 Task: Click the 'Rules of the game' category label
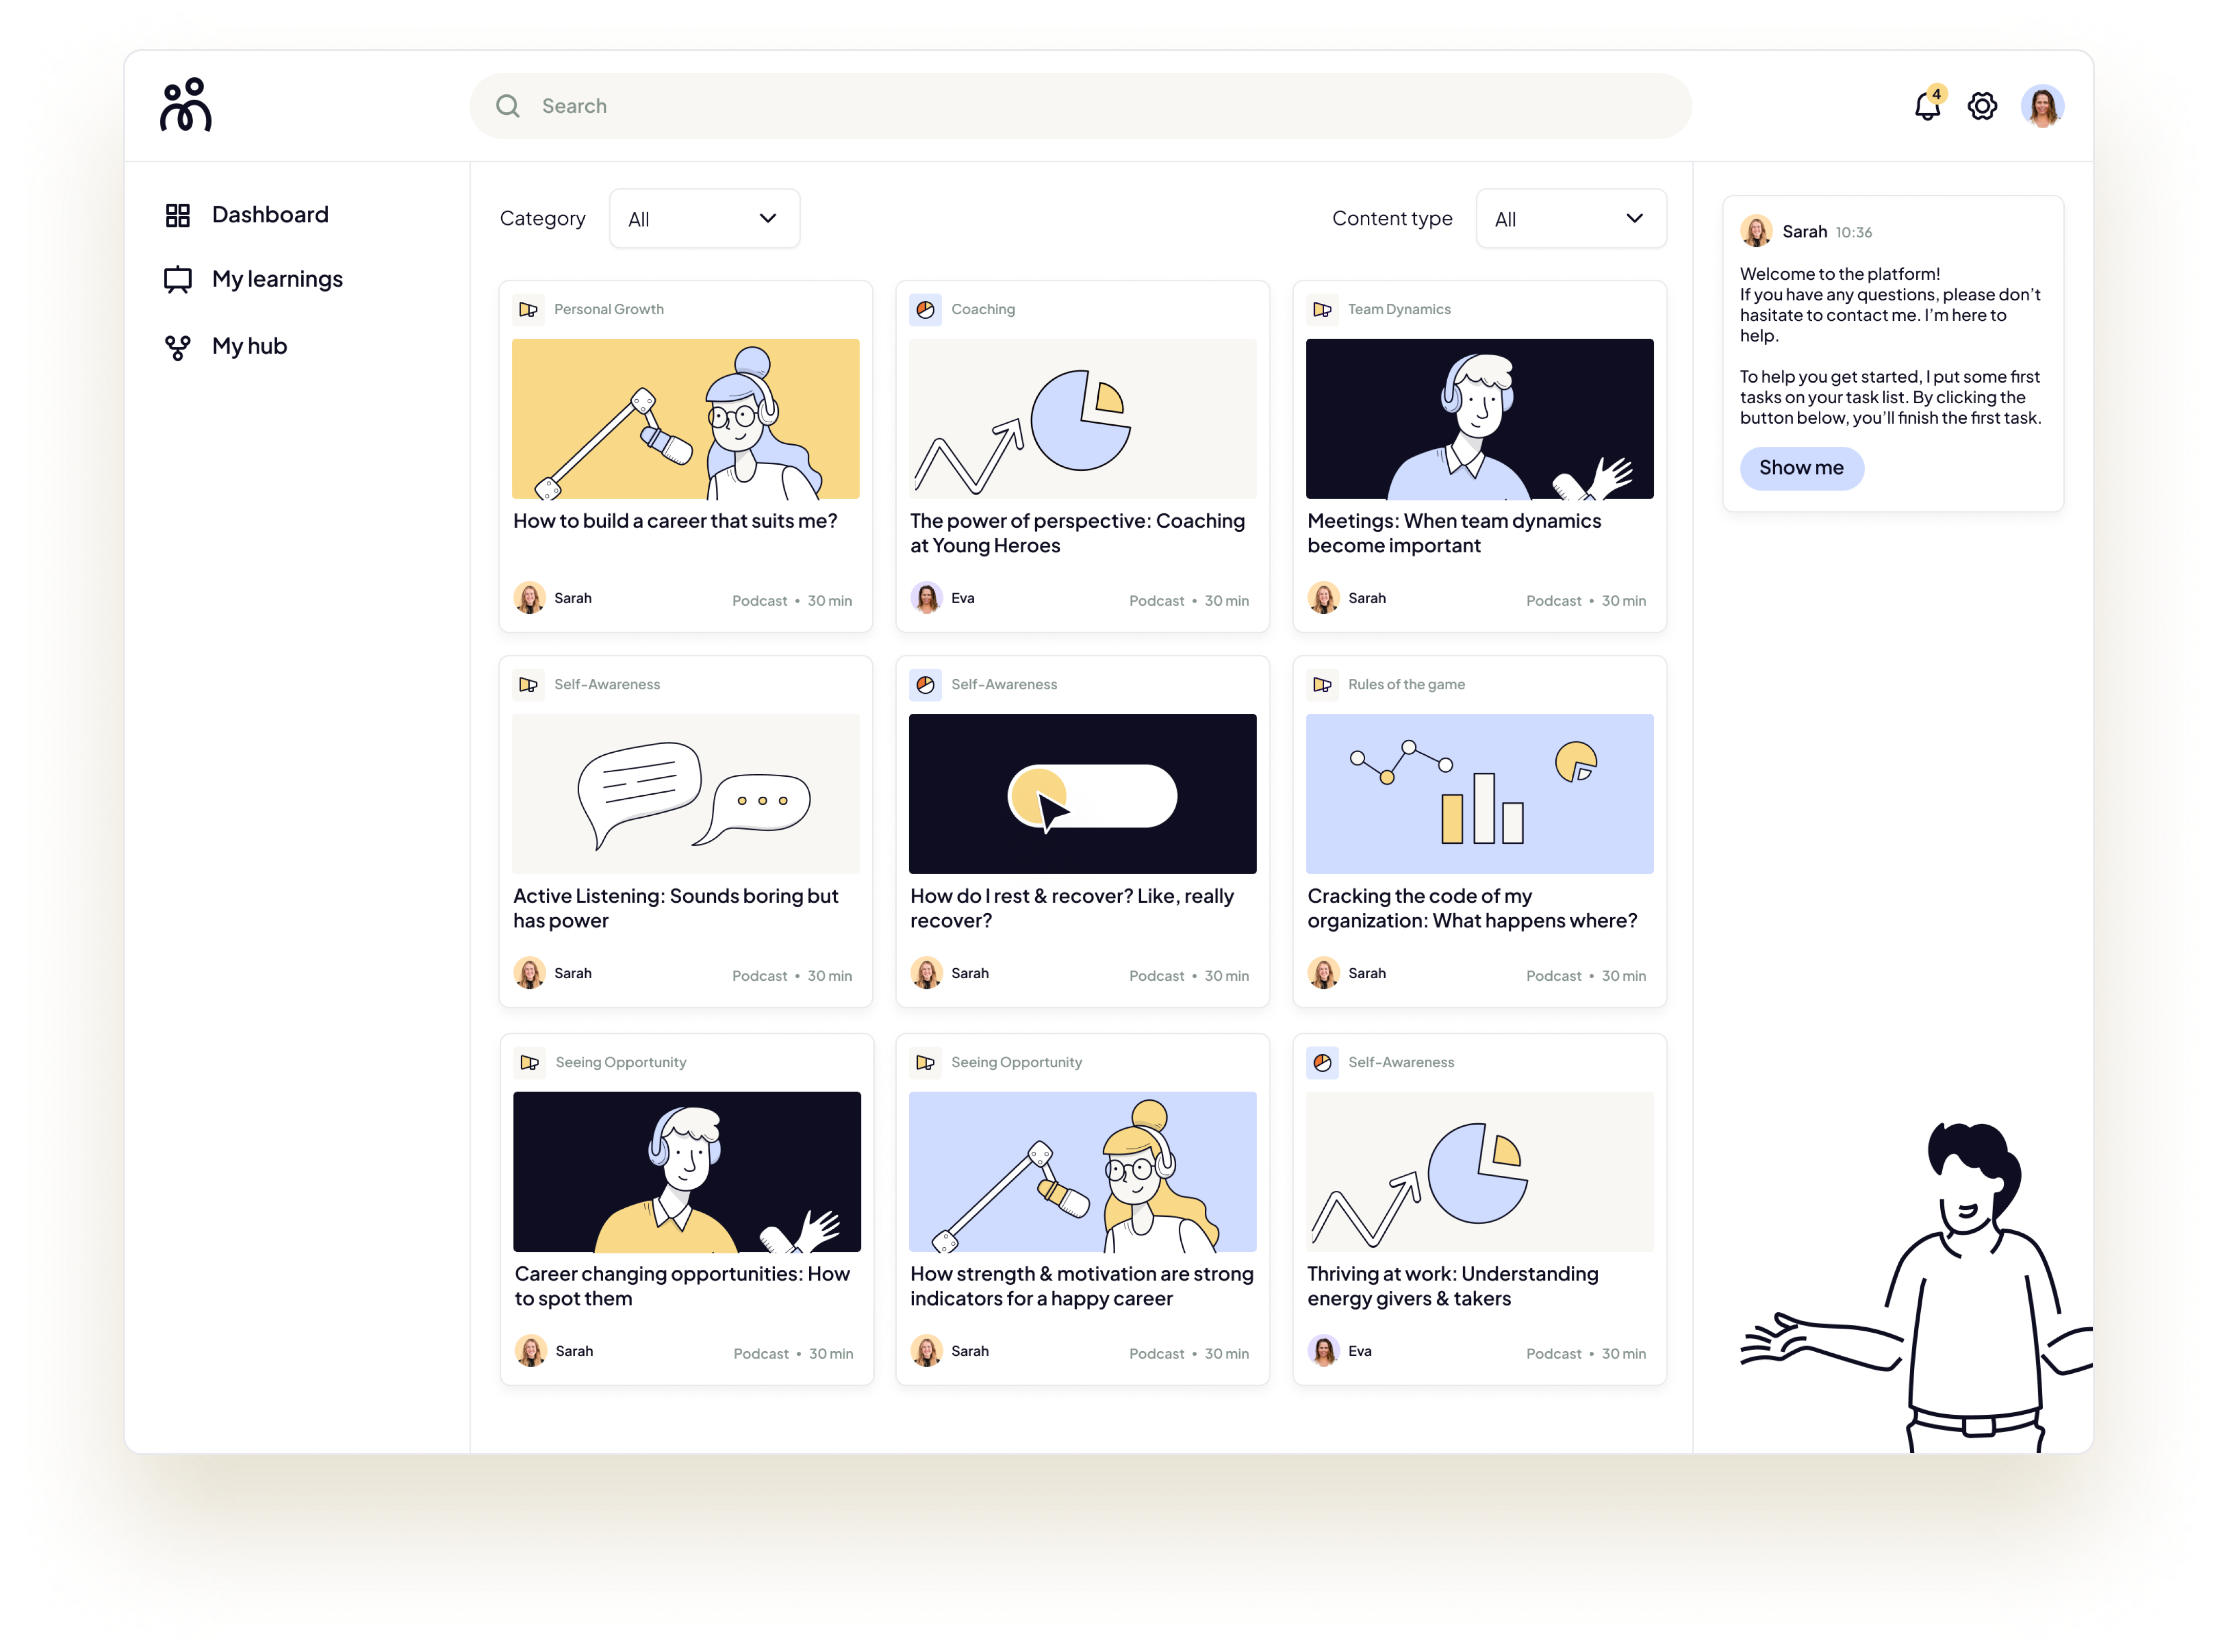point(1406,685)
